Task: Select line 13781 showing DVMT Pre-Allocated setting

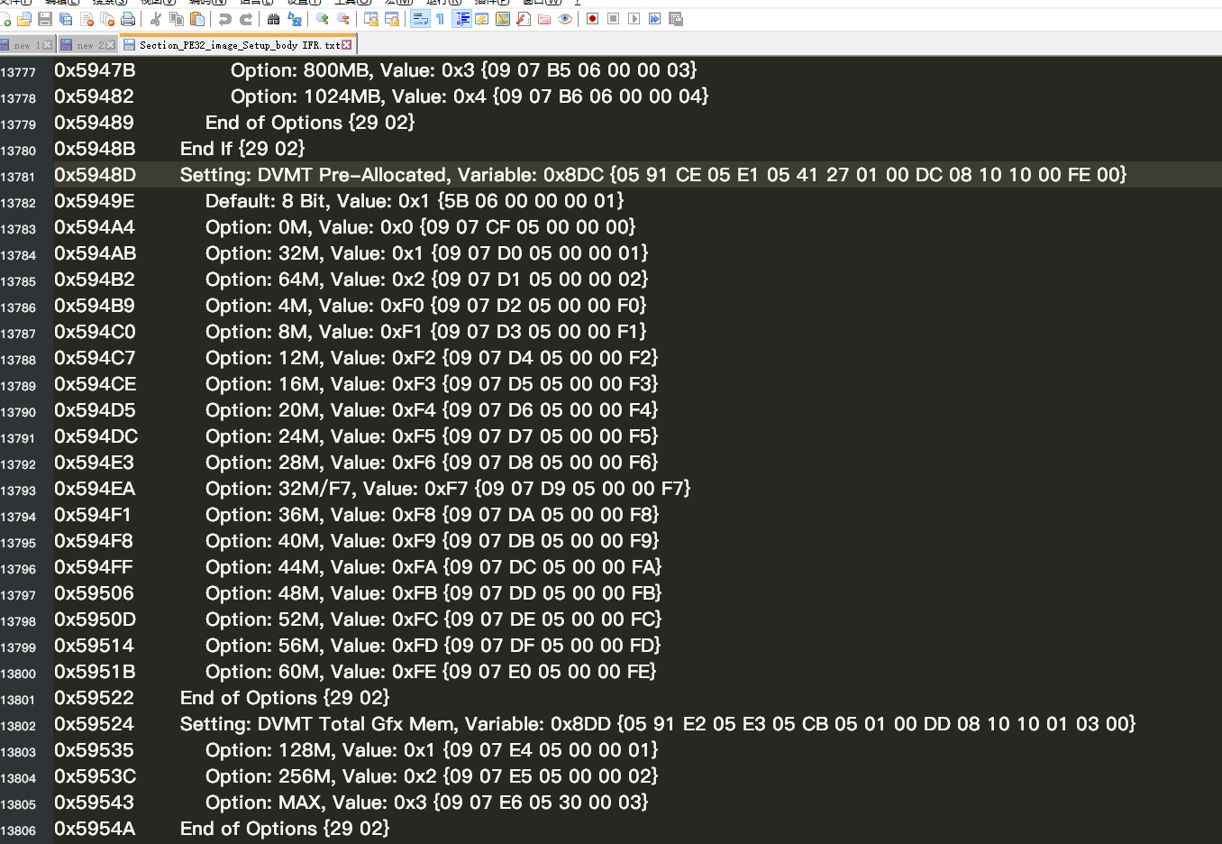Action: tap(541, 175)
